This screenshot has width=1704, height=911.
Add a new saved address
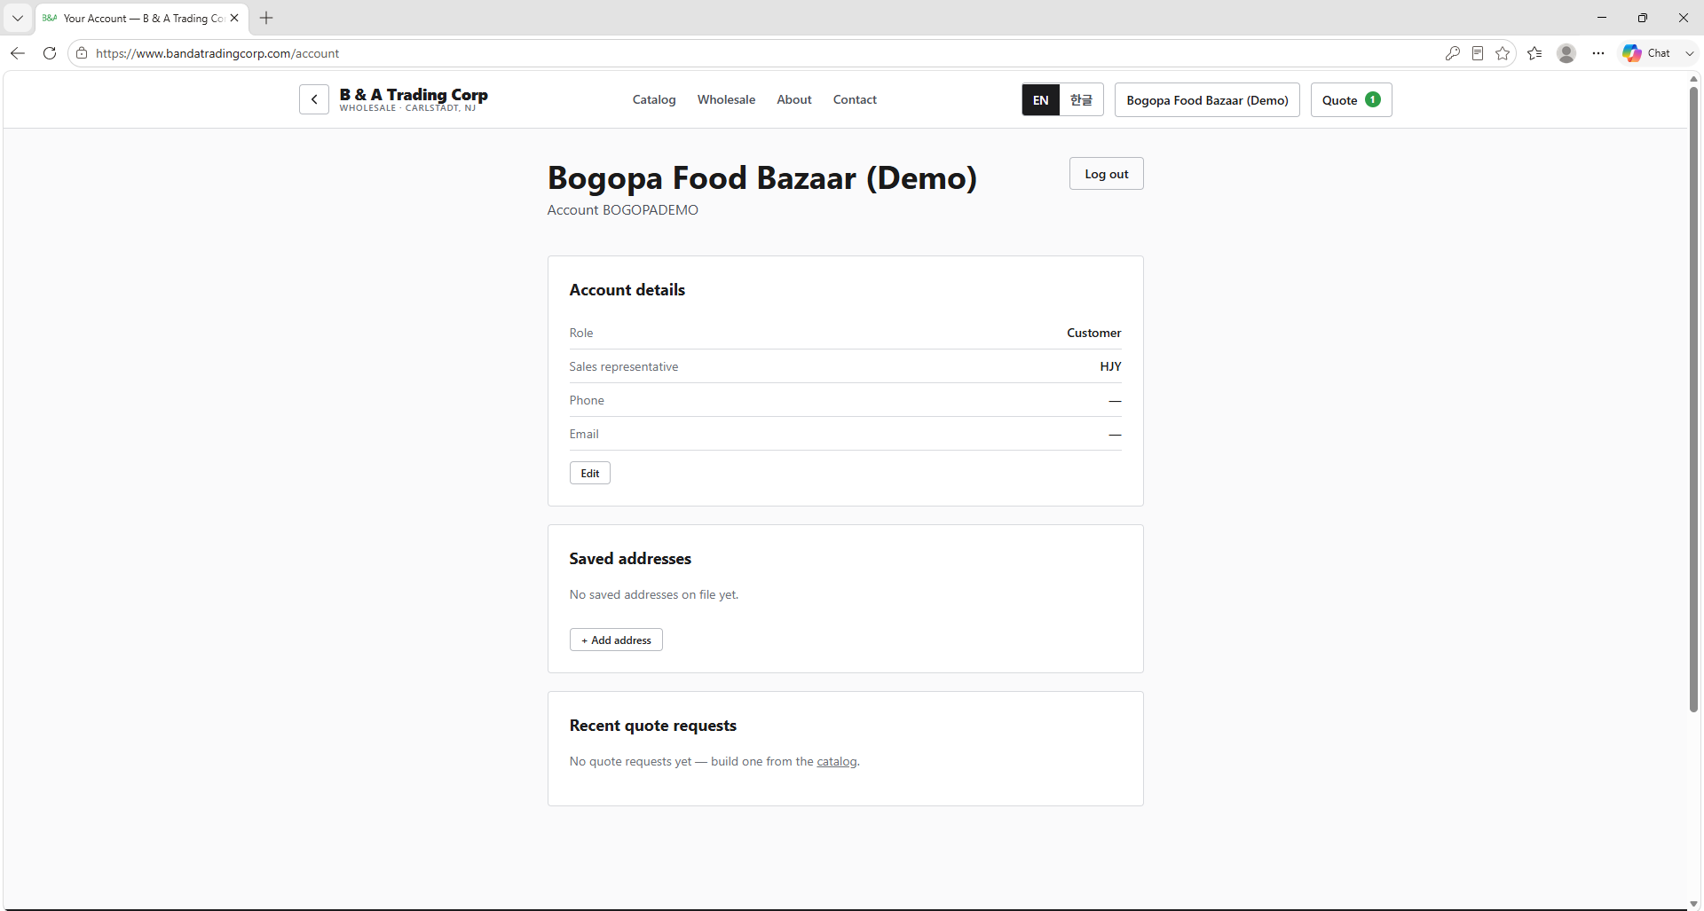[x=616, y=640]
